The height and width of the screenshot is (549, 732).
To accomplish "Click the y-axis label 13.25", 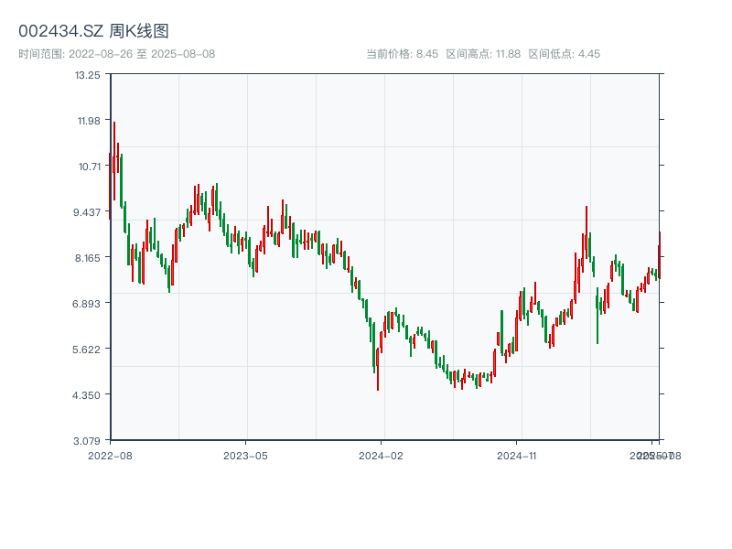I will 87,75.
